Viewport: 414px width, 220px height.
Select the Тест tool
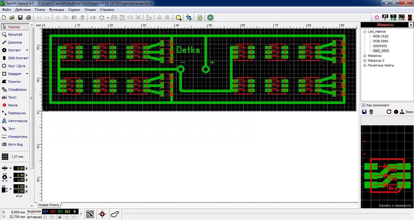tap(15, 129)
